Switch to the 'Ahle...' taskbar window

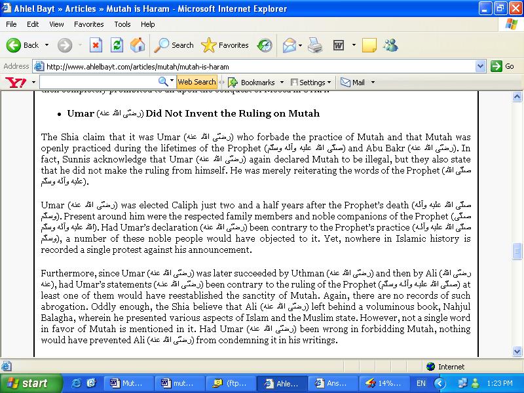[x=282, y=383]
